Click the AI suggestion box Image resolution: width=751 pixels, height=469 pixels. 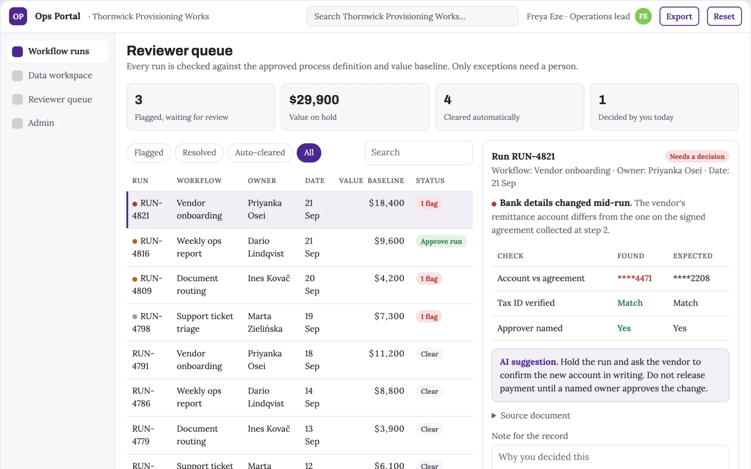(610, 375)
